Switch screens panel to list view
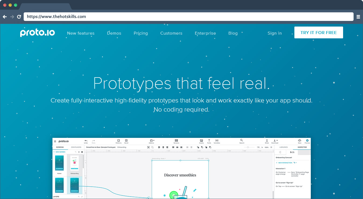 (x=79, y=152)
